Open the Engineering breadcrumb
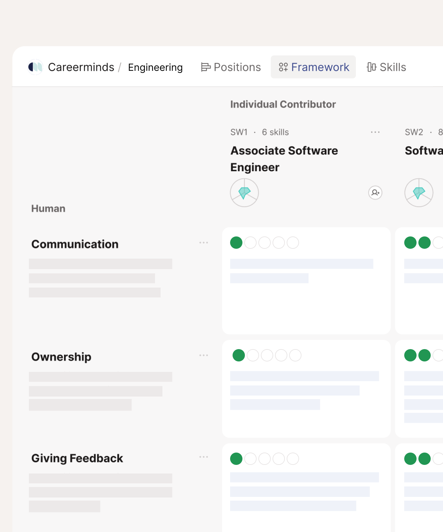Screen dimensions: 443x532 pyautogui.click(x=155, y=67)
